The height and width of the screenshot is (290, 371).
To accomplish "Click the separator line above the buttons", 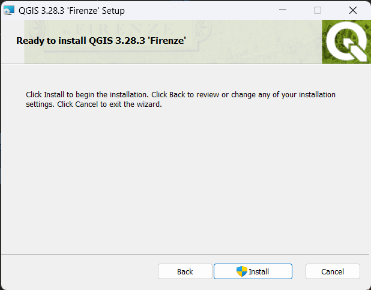I will pos(185,254).
